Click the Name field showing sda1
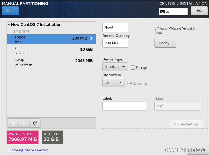This screenshot has height=155, width=209. tap(178, 106)
